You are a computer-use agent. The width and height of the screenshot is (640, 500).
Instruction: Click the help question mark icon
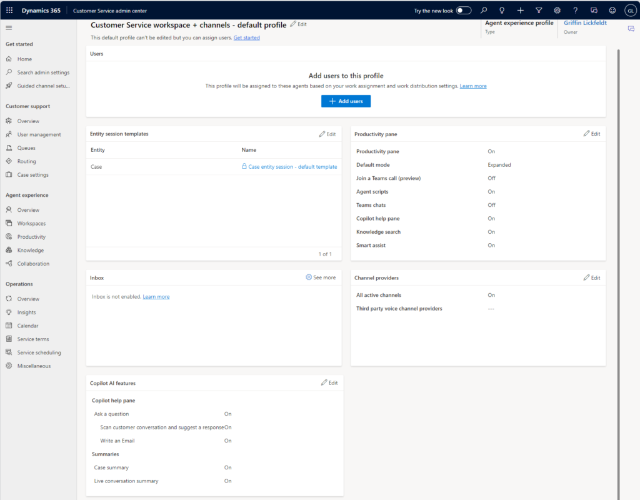click(x=576, y=11)
